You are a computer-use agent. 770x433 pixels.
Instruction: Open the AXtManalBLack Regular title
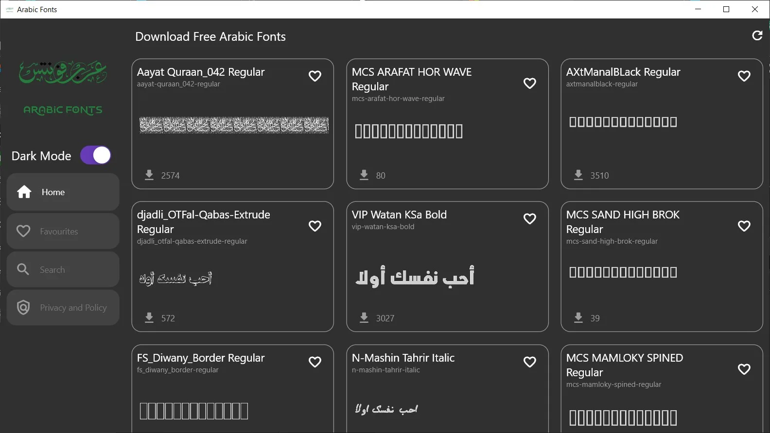coord(623,72)
